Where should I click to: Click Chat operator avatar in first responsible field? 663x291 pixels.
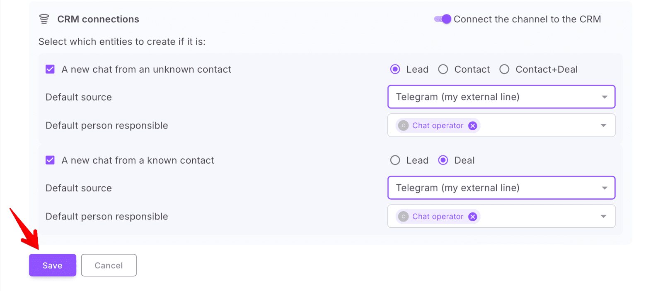point(403,126)
